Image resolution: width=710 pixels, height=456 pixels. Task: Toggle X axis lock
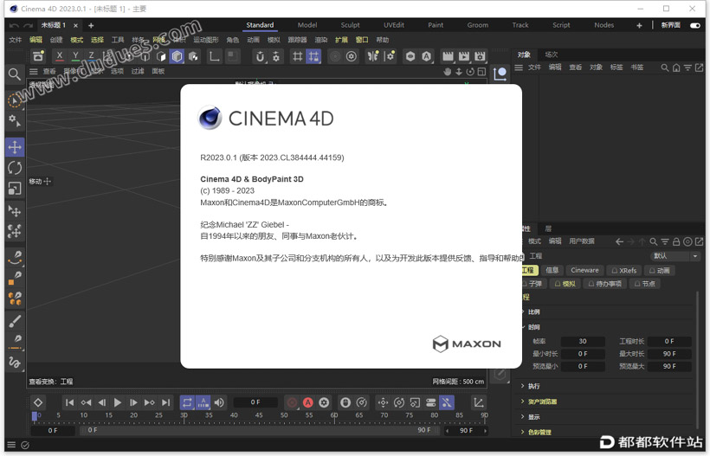(59, 56)
